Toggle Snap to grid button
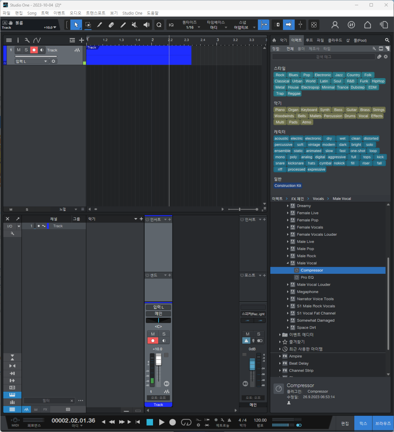This screenshot has height=432, width=394. (x=264, y=25)
